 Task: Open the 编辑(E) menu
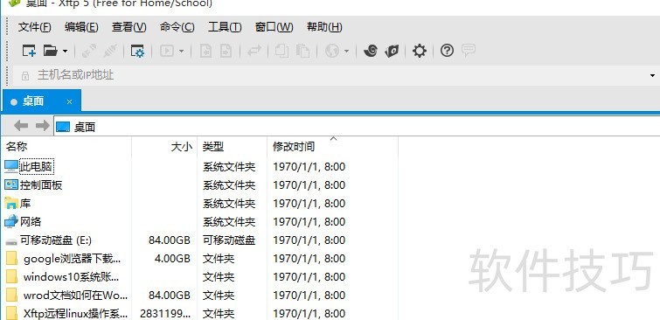coord(81,27)
